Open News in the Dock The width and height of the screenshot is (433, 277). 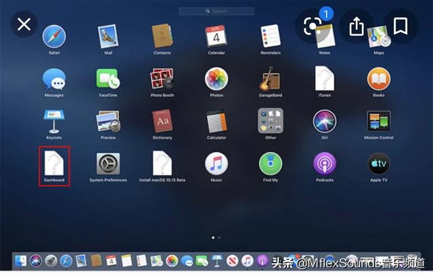pos(232,261)
